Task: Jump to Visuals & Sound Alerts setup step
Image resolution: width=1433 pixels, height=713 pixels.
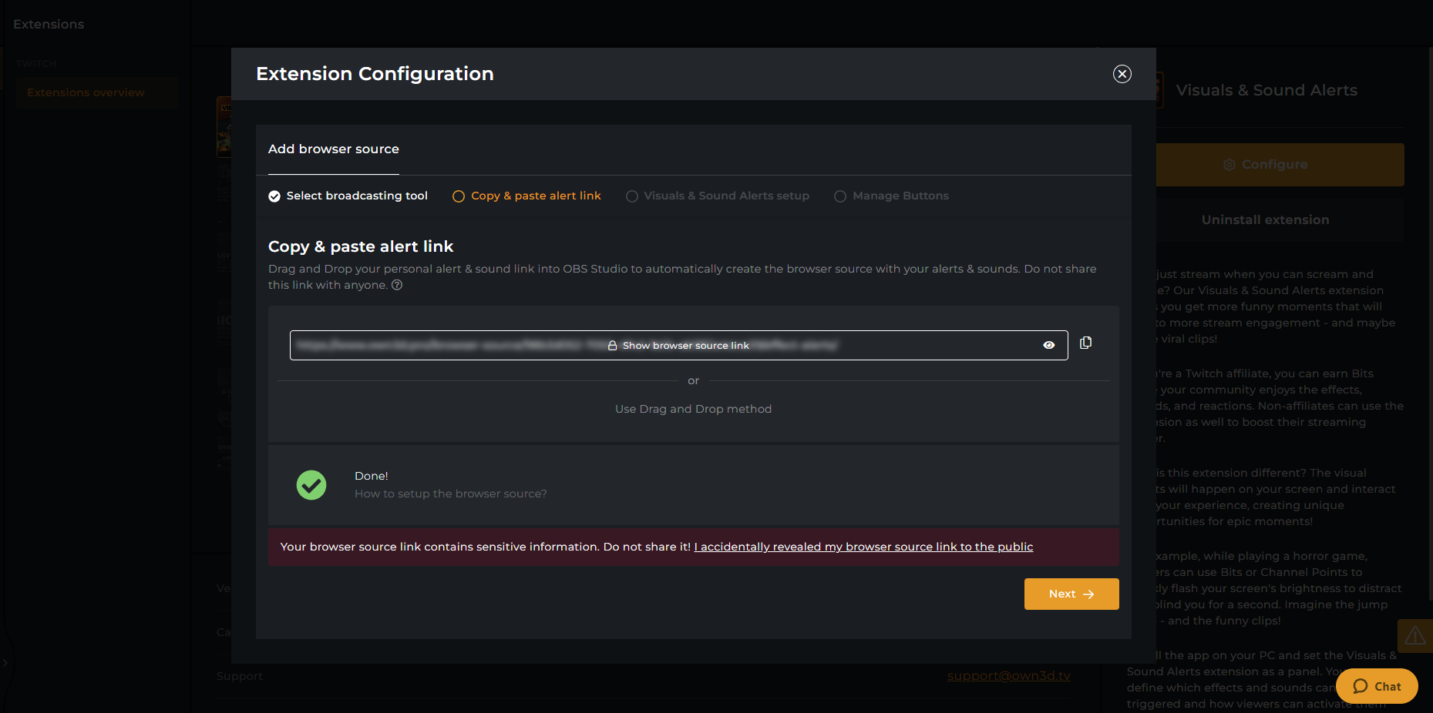Action: [x=718, y=196]
